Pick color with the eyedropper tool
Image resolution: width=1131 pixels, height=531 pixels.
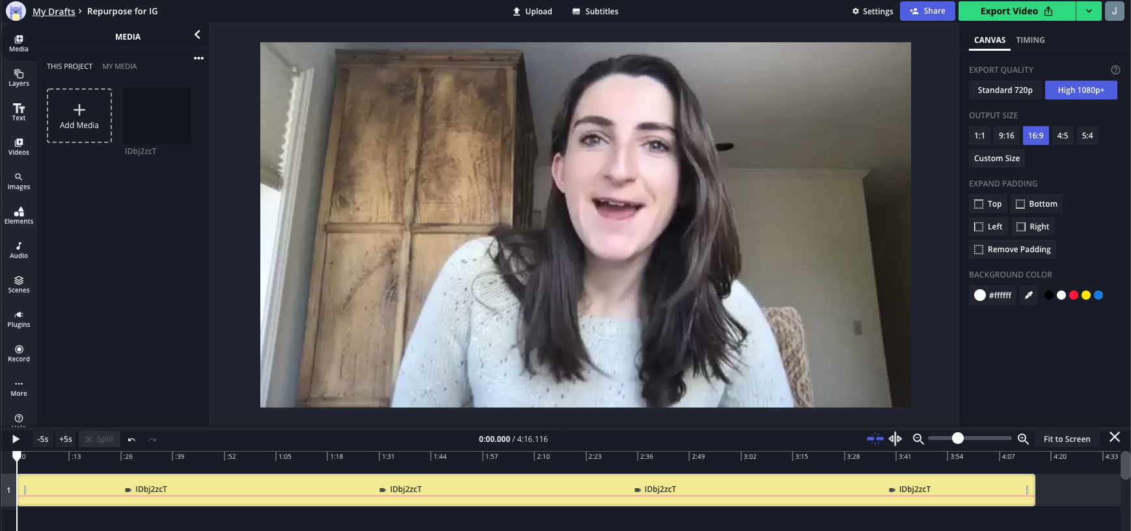[x=1028, y=295]
